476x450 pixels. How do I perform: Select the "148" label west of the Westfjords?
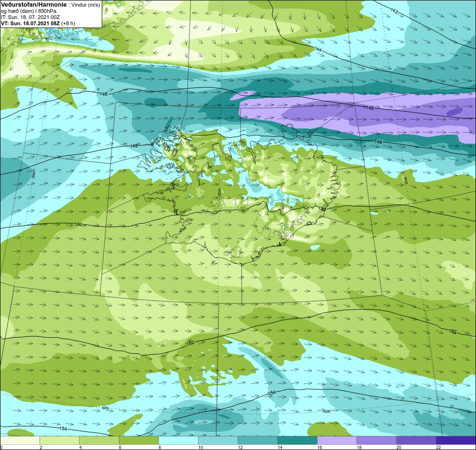coord(134,146)
